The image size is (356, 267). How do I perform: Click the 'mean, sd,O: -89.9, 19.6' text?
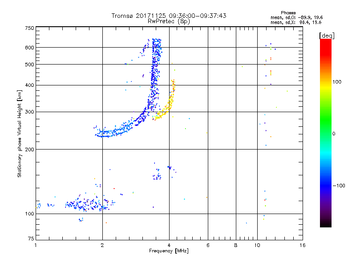pyautogui.click(x=296, y=17)
